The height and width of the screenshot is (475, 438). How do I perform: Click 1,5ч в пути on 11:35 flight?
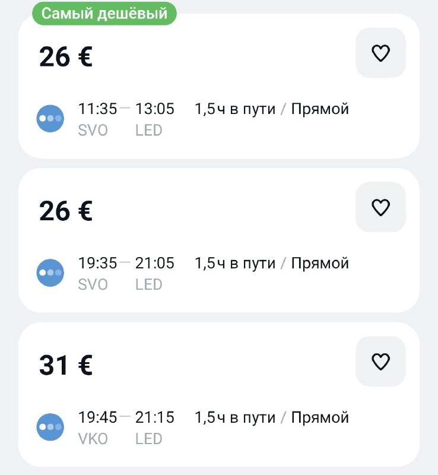(x=235, y=109)
